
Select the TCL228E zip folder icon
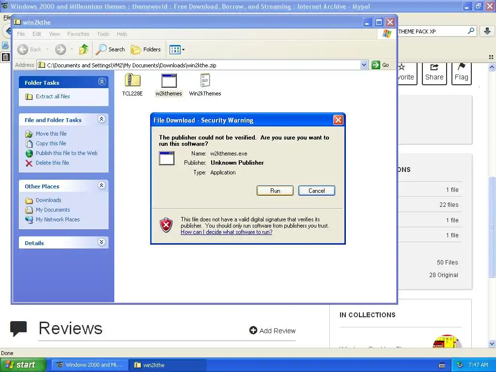tap(133, 80)
